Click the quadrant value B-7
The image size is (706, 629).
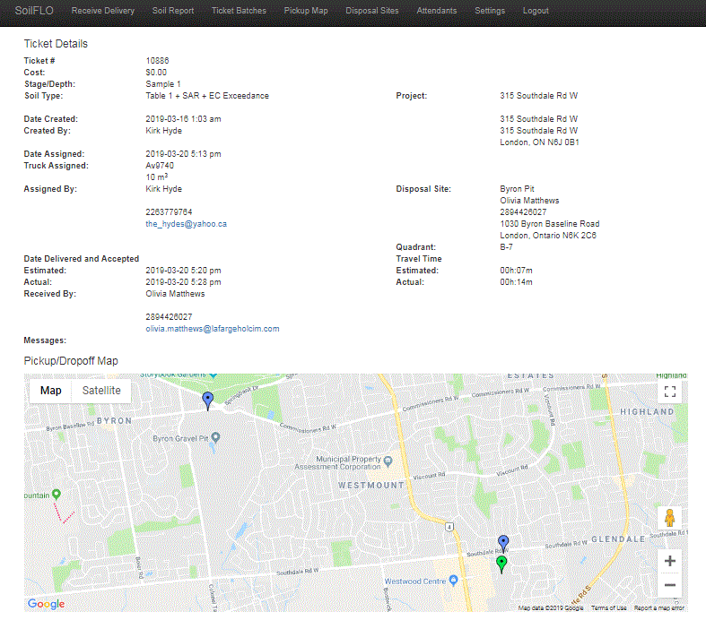[506, 247]
